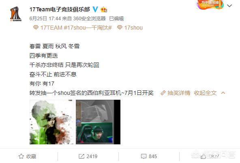This screenshot has width=240, height=163.
Task: Toggle the thumbs-up like button
Action: point(203,156)
